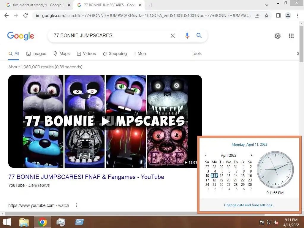
Task: Open a new browser tab
Action: [151, 5]
